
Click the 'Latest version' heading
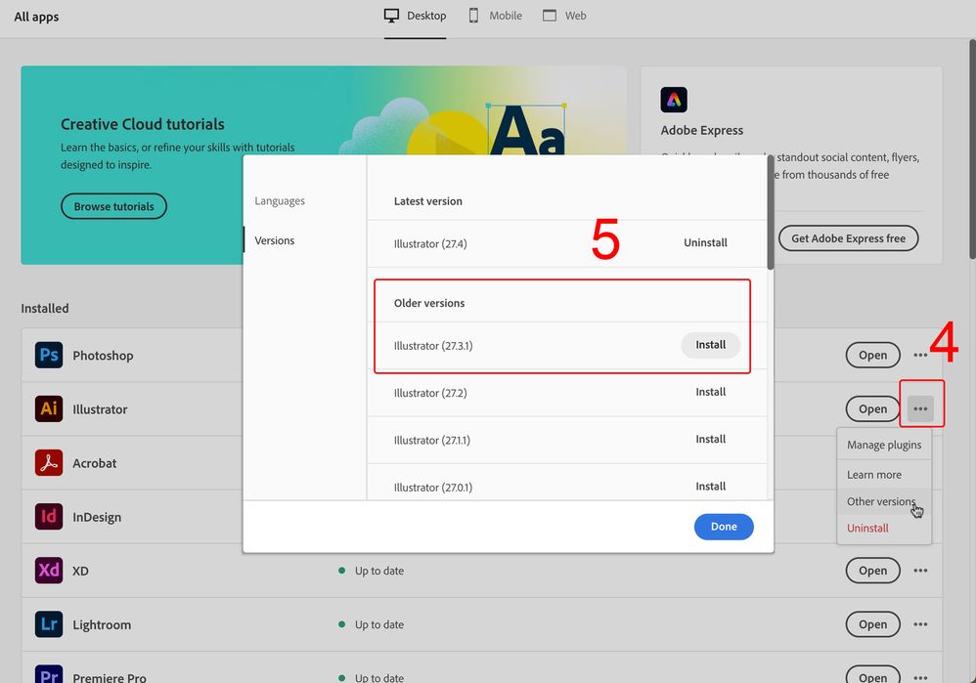point(427,201)
